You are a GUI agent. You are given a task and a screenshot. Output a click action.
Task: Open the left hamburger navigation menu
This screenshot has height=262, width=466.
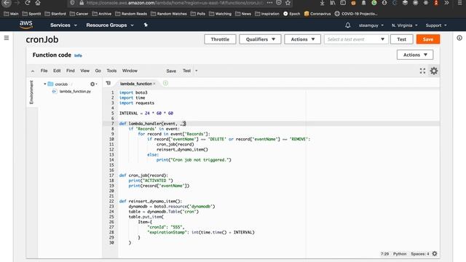click(x=7, y=38)
